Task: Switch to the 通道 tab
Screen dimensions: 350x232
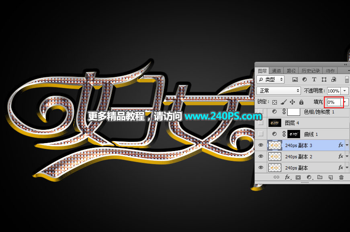Action: click(276, 71)
